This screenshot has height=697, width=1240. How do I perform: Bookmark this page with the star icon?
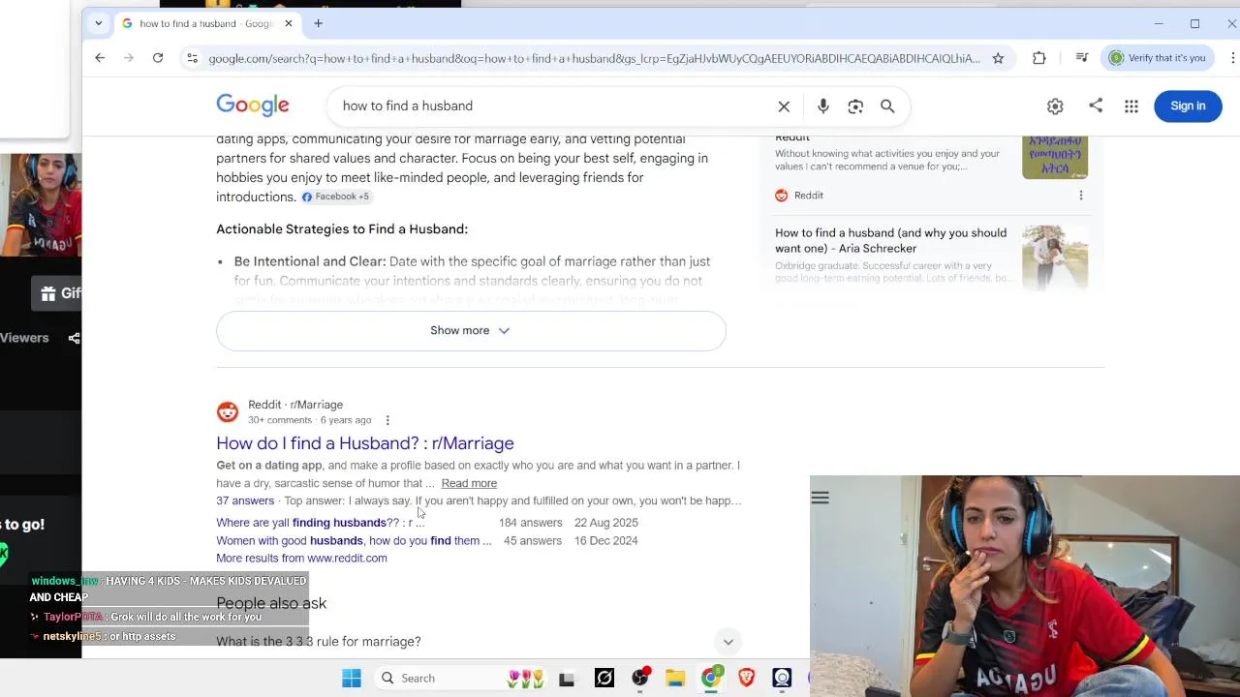(998, 58)
